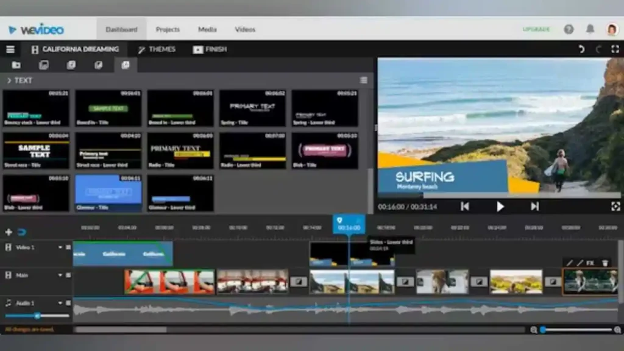
Task: Select Bouncy stack - Lower third template
Action: tap(36, 108)
